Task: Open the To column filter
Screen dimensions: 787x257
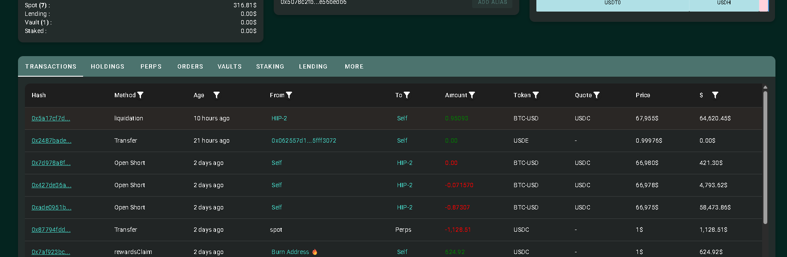Action: click(407, 95)
